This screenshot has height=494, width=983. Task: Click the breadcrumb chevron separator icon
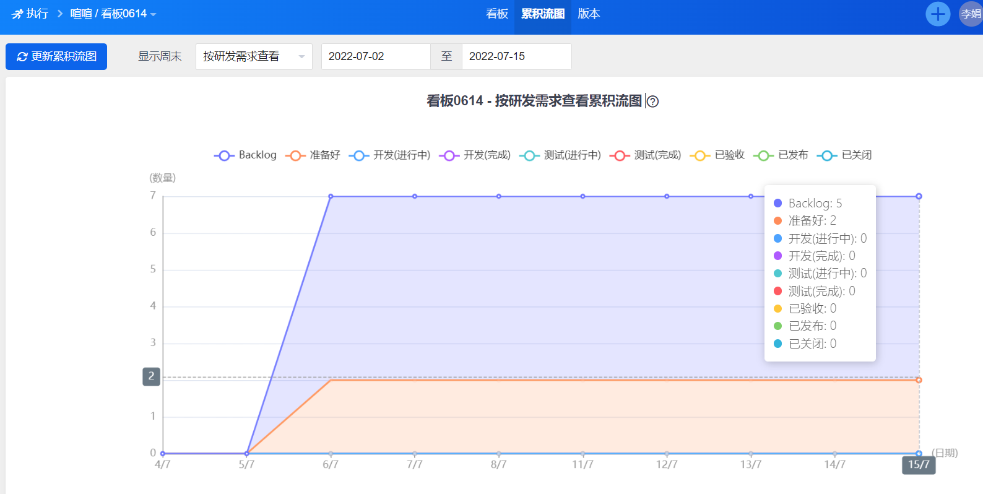click(60, 14)
